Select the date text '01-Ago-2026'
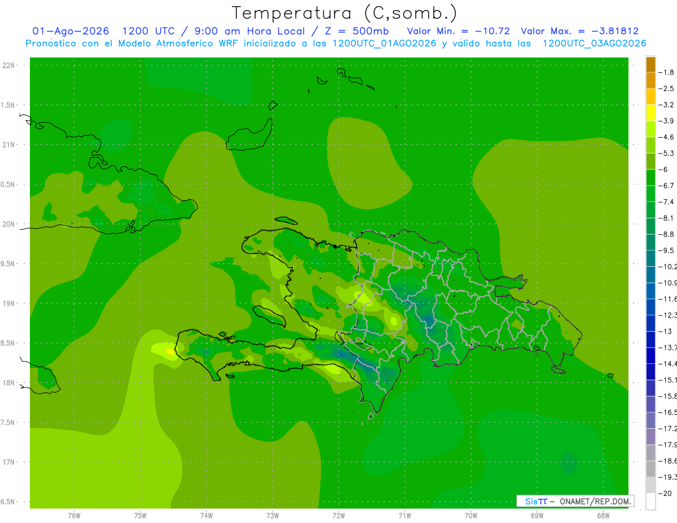Image resolution: width=677 pixels, height=523 pixels. (x=71, y=31)
